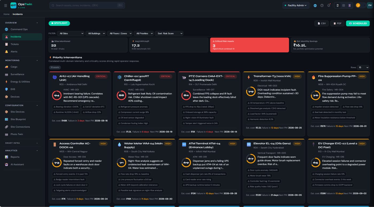Viewport: 374px width, 207px height.
Task: Open Reports in sidebar
Action: click(x=22, y=157)
